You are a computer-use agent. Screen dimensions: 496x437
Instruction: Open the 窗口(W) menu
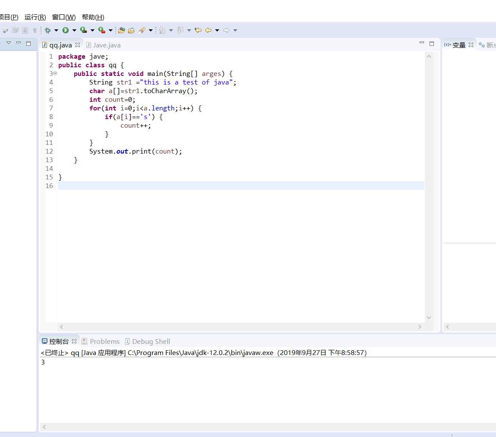[x=64, y=17]
